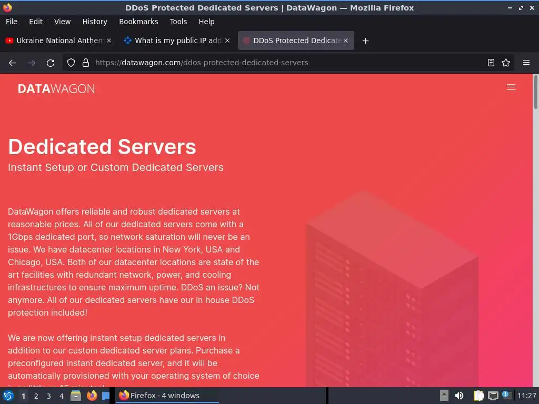Open a new browser tab

[x=365, y=41]
